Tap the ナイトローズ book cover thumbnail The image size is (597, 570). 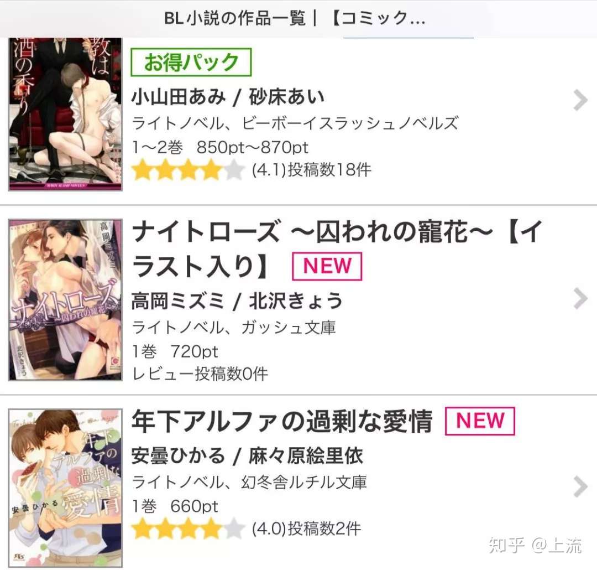(65, 300)
